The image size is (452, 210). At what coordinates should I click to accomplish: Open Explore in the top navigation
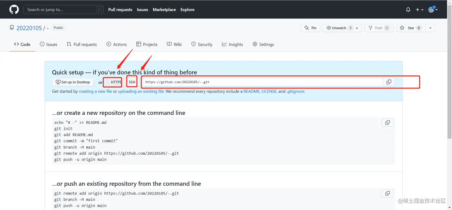[187, 10]
